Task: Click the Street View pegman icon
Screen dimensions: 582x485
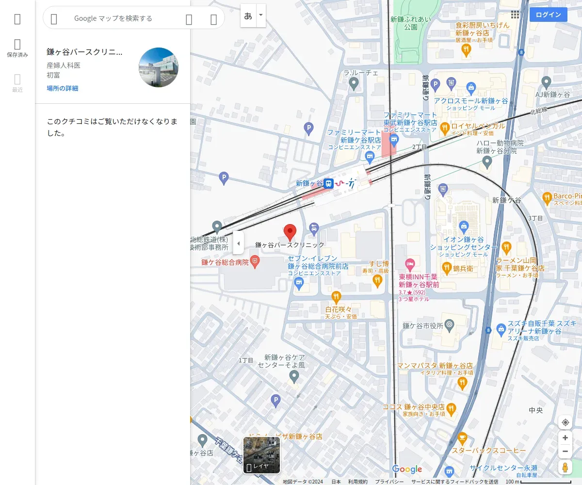Action: [565, 468]
